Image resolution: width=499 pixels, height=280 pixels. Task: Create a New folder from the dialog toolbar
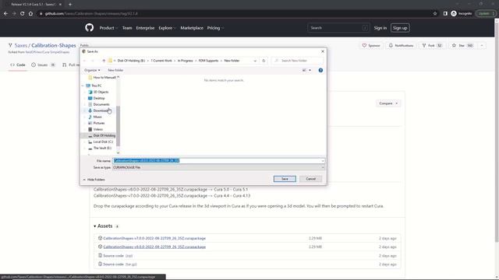(x=115, y=70)
